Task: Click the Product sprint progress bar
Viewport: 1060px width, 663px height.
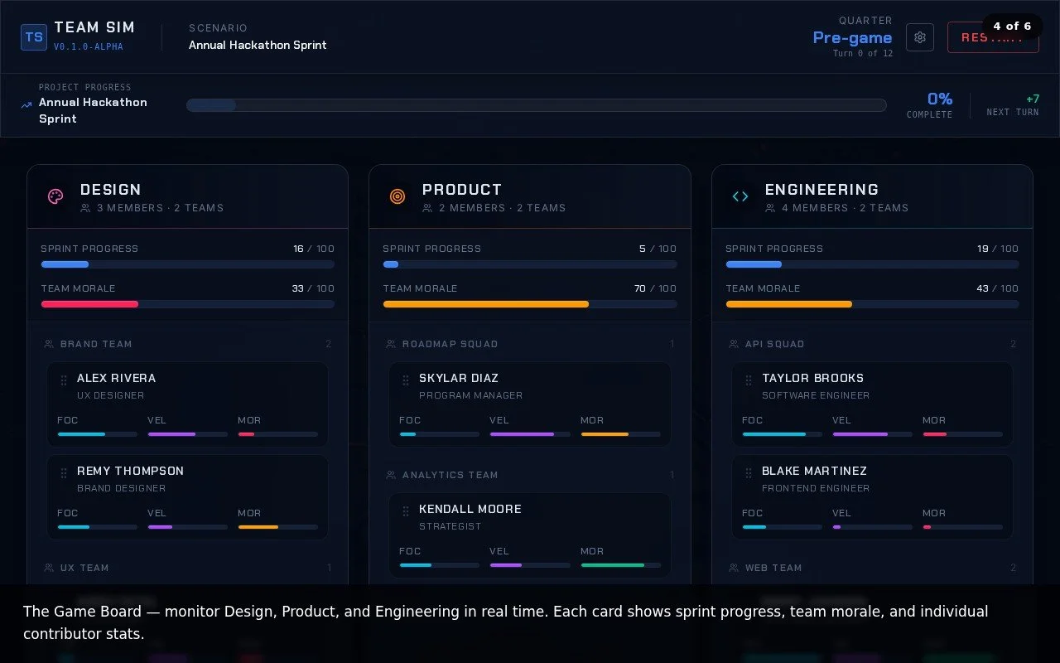Action: pos(530,264)
